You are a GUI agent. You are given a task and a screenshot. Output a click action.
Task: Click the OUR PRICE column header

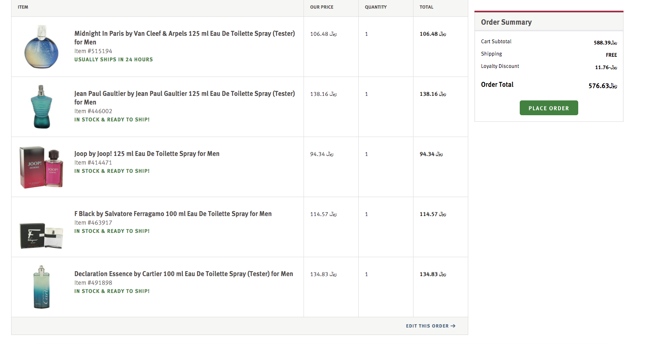(322, 7)
